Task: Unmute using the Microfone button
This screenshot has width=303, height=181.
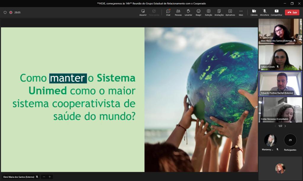Action: [265, 12]
